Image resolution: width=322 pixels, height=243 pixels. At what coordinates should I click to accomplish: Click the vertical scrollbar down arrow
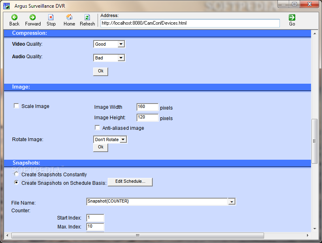315,228
